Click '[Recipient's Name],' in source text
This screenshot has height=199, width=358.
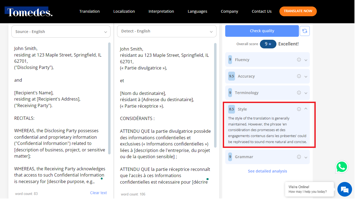pyautogui.click(x=34, y=93)
